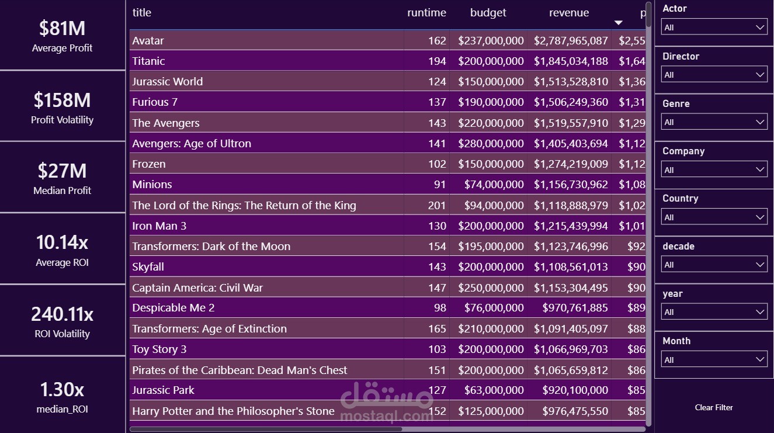
Task: Open the Country filter dropdown
Action: (x=714, y=217)
